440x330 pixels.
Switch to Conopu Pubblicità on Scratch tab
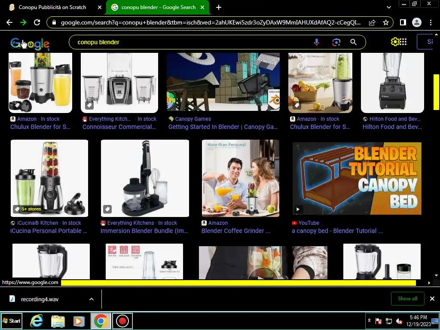[x=52, y=7]
